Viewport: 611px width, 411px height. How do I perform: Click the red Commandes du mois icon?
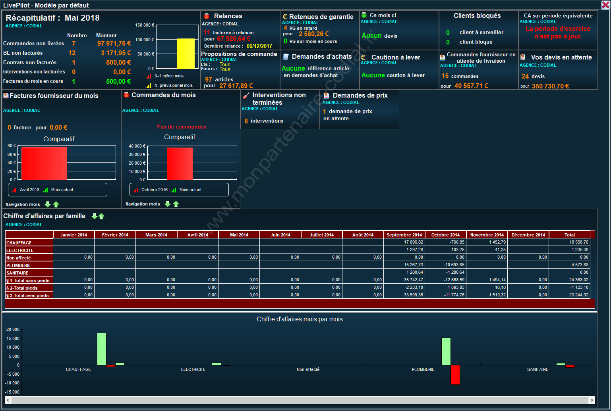[x=126, y=95]
